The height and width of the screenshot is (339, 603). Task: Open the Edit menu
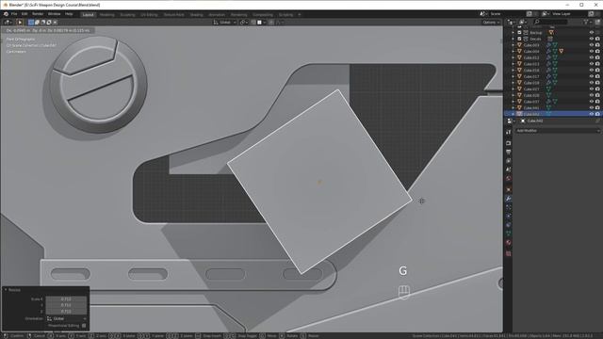[24, 14]
